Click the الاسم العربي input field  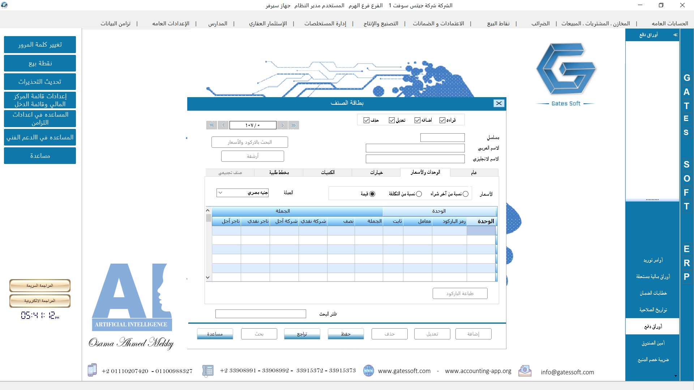click(x=415, y=148)
